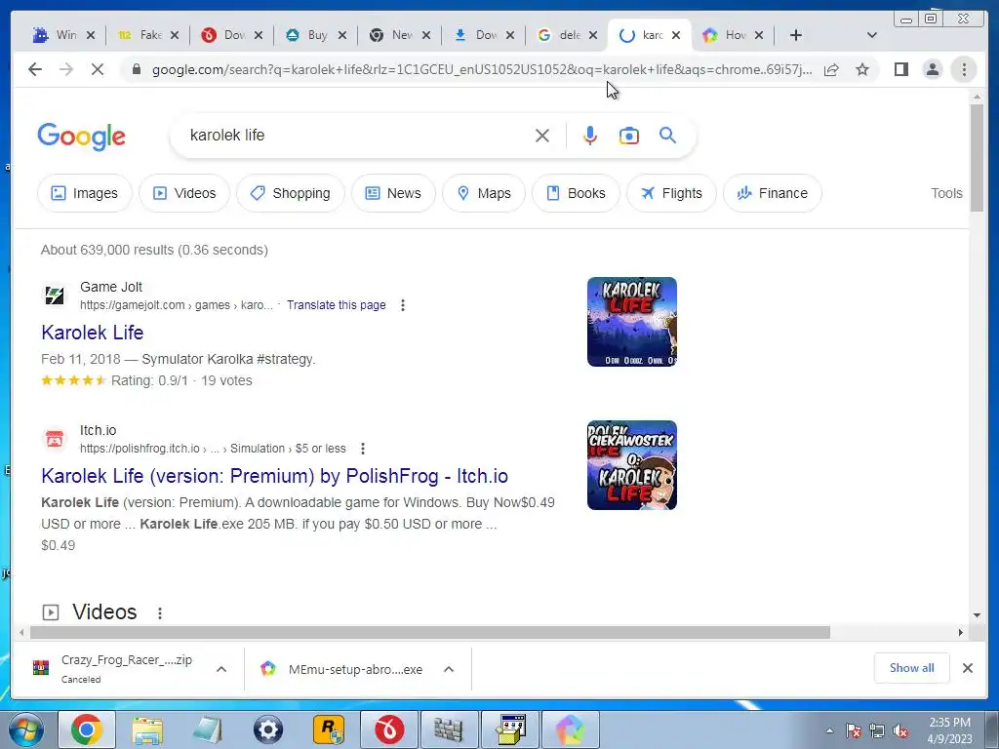Filter results by Shopping
Image resolution: width=999 pixels, height=749 pixels.
[x=291, y=193]
